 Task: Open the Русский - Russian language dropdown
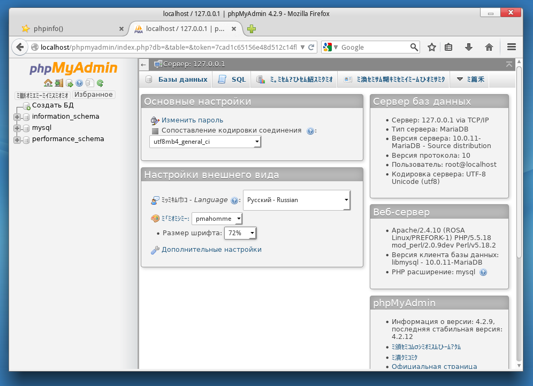point(296,200)
